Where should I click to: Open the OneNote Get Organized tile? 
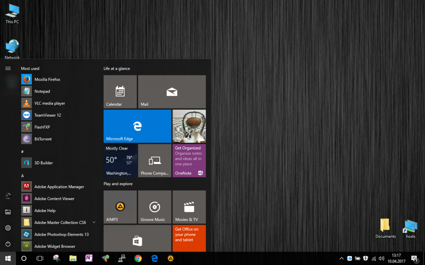(x=189, y=160)
